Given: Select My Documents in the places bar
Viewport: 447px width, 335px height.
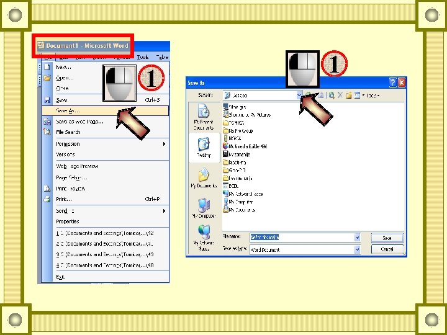Looking at the screenshot, I should 204,178.
